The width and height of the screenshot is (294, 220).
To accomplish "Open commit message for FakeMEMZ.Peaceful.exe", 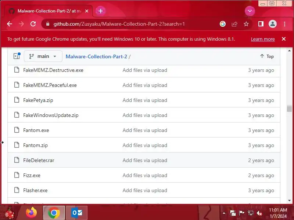I will 145,85.
